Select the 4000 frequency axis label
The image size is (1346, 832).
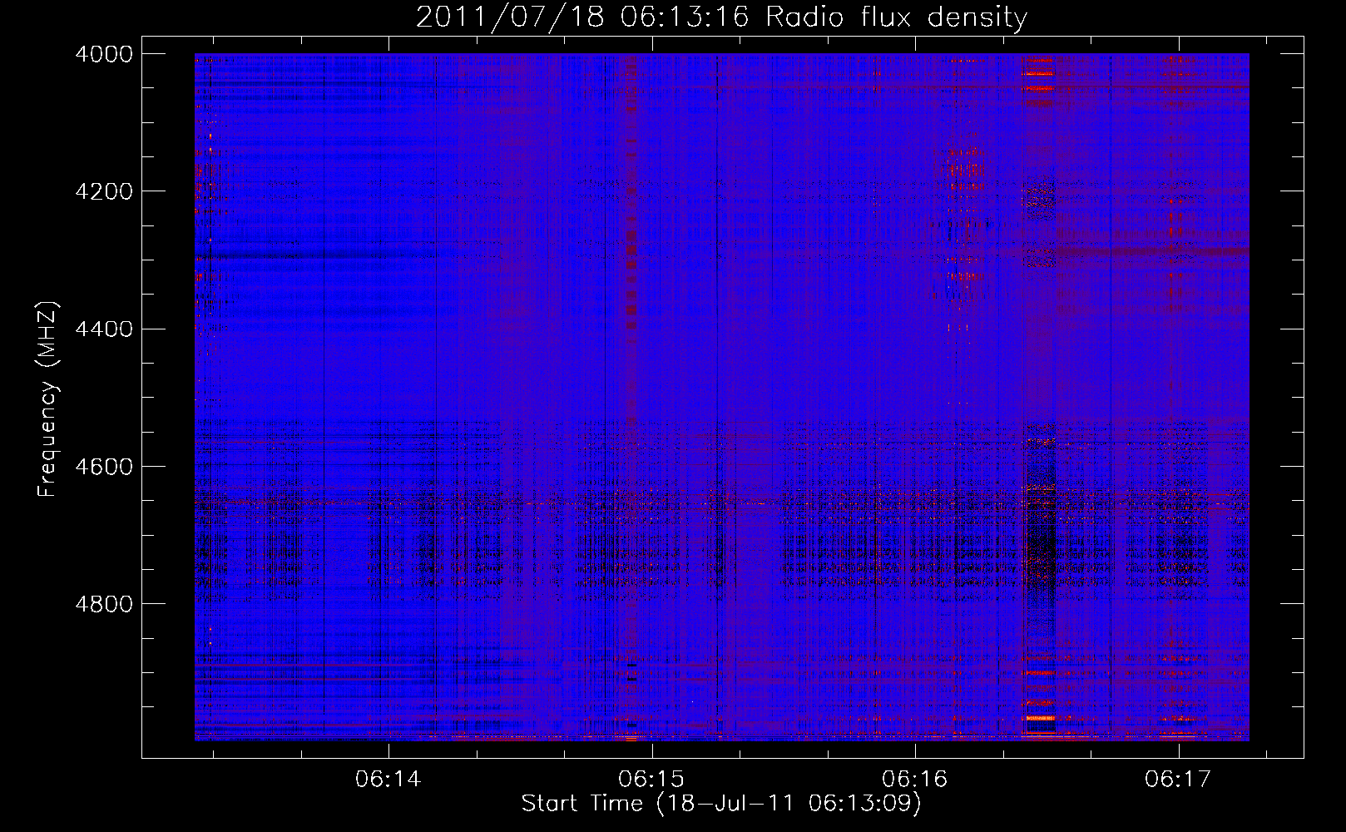[x=104, y=54]
